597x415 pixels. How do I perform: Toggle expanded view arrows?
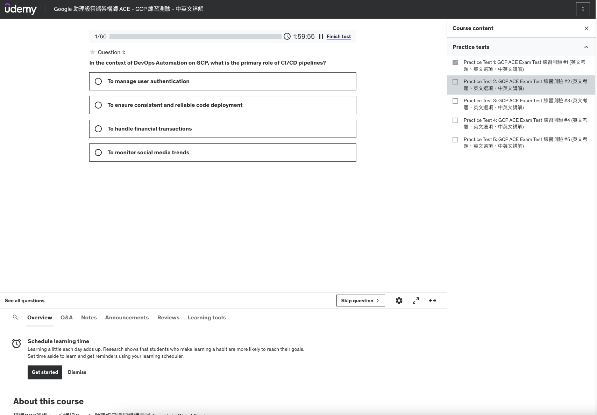click(433, 301)
